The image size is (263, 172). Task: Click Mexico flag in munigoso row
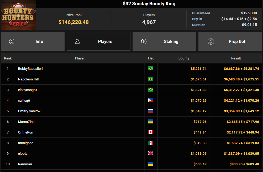point(151,143)
